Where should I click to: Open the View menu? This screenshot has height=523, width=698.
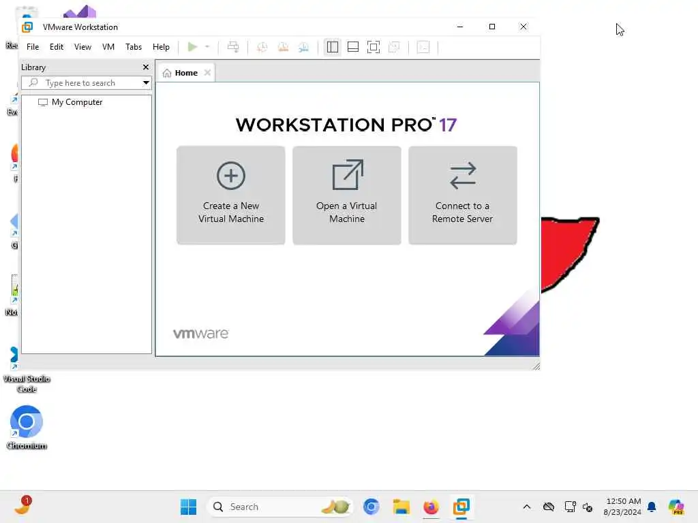[82, 47]
